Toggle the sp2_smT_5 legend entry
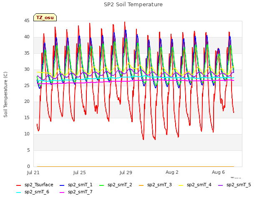 click(234, 185)
